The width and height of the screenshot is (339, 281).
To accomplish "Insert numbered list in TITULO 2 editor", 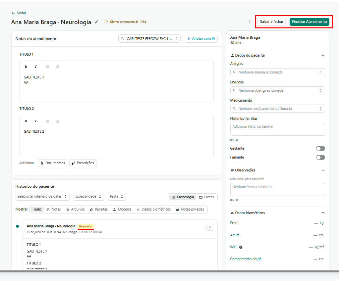I will click(58, 121).
